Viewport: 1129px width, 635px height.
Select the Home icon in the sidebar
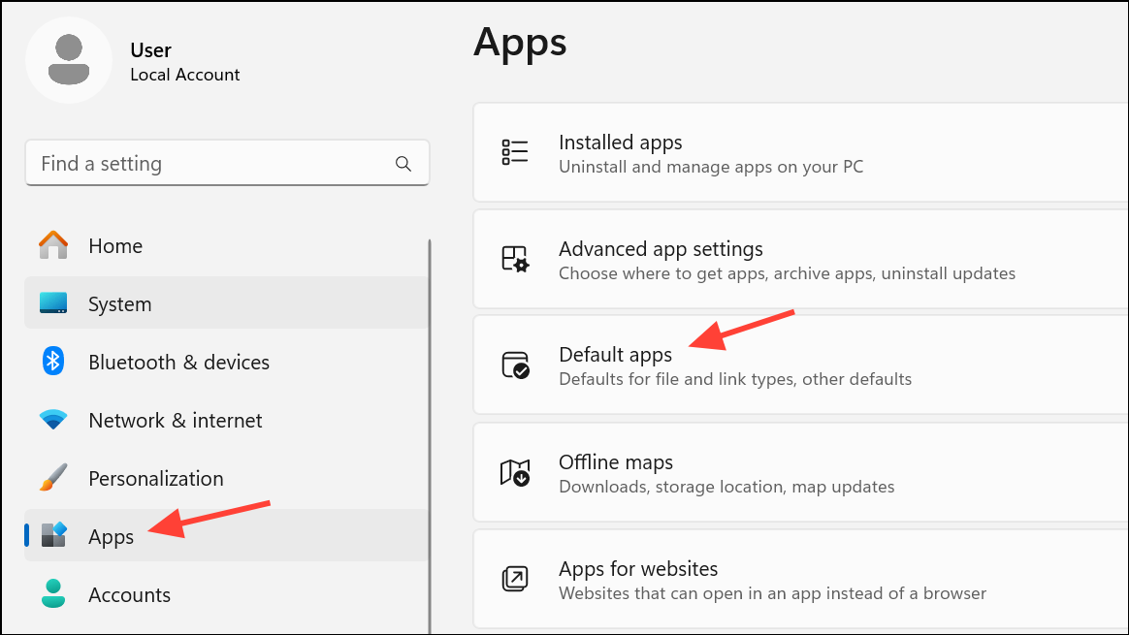point(53,245)
